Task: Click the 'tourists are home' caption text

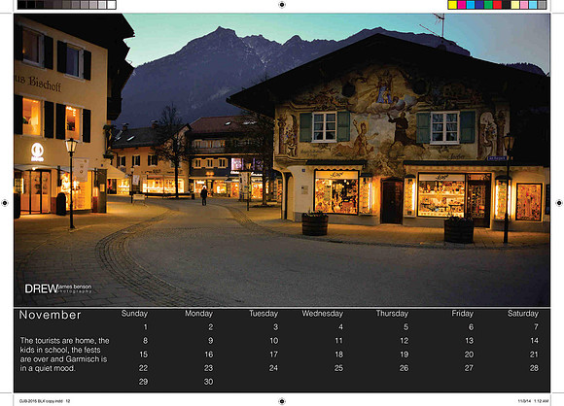Action: click(64, 355)
